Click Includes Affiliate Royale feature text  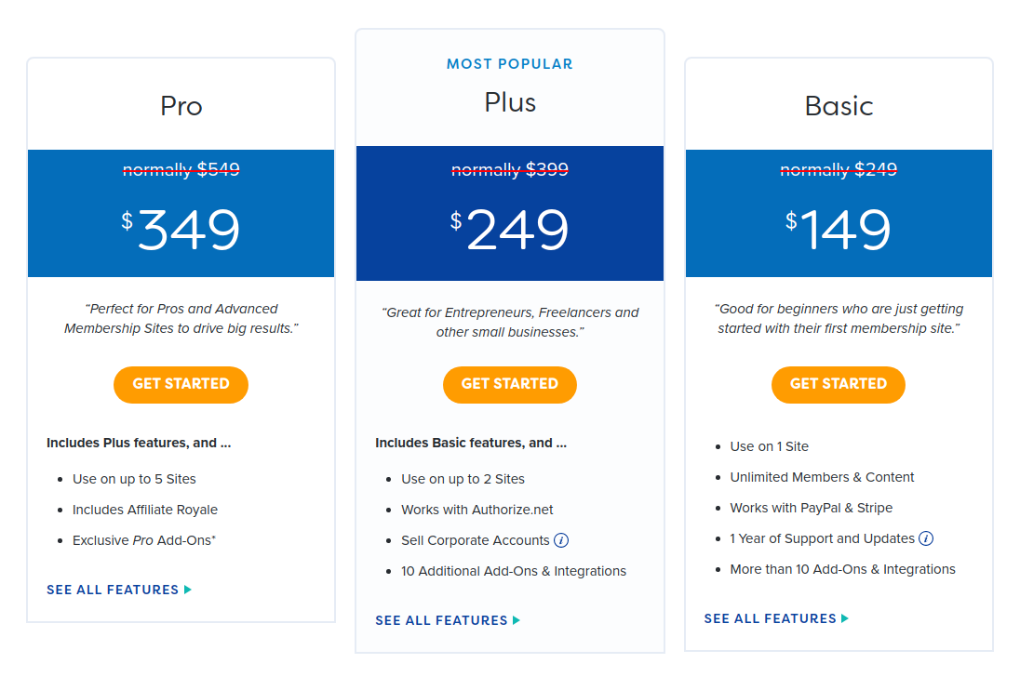click(145, 510)
